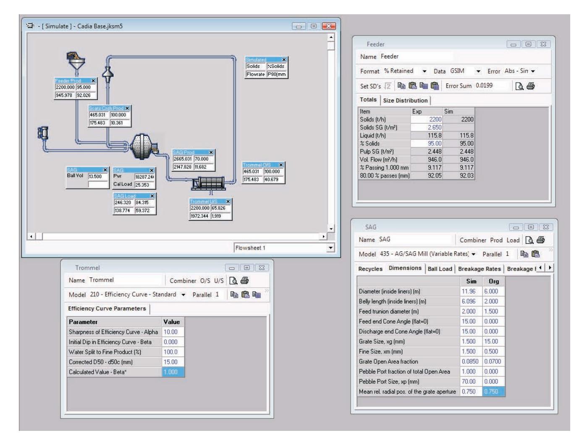Image resolution: width=587 pixels, height=446 pixels.
Task: Switch to Breakage Rates tab in SAG
Action: pyautogui.click(x=480, y=269)
